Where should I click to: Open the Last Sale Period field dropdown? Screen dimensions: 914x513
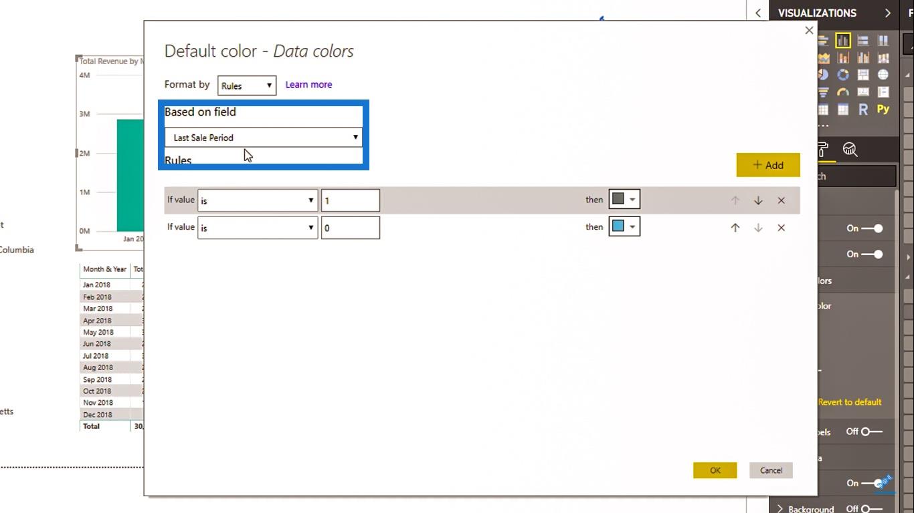coord(264,138)
